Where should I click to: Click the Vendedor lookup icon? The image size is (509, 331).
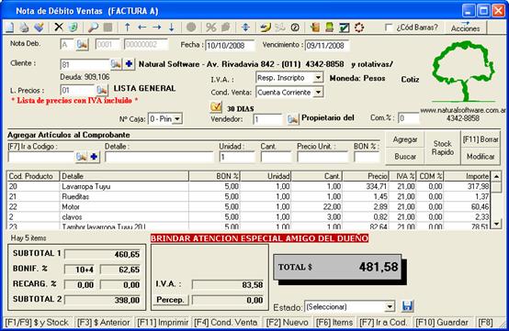(x=293, y=119)
